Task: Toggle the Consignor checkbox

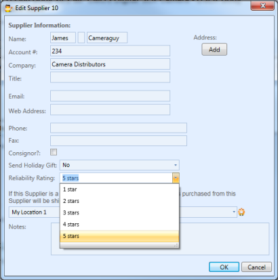Action: click(54, 152)
